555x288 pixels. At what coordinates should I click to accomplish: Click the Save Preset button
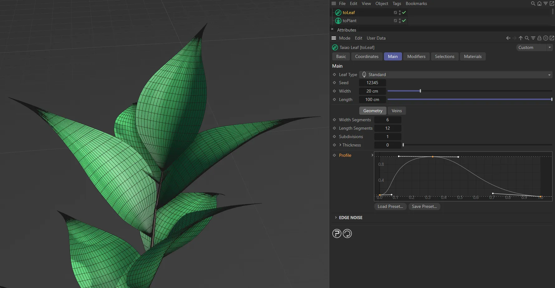tap(424, 206)
